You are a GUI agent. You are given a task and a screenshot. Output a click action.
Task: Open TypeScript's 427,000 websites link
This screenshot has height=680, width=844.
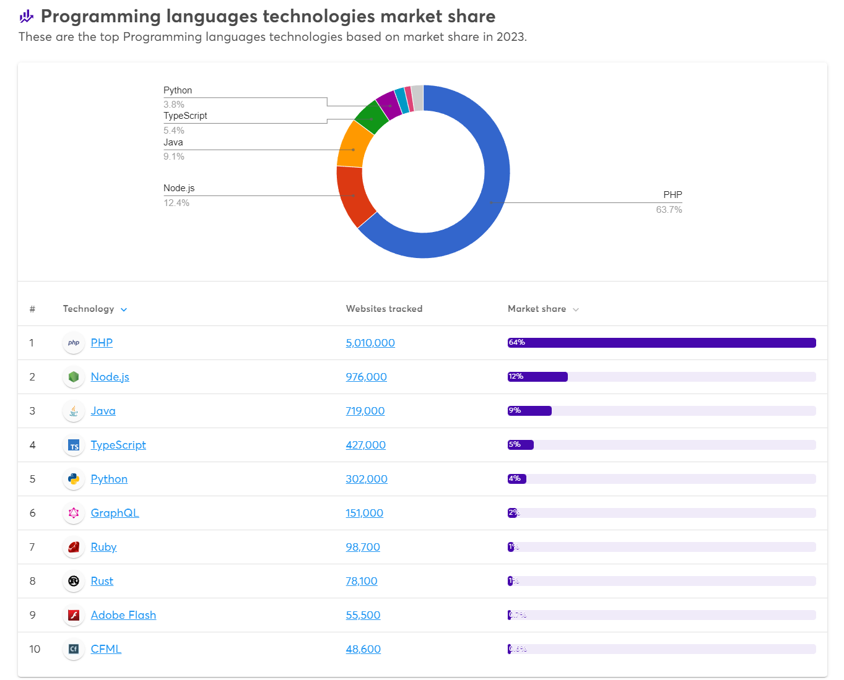[365, 445]
